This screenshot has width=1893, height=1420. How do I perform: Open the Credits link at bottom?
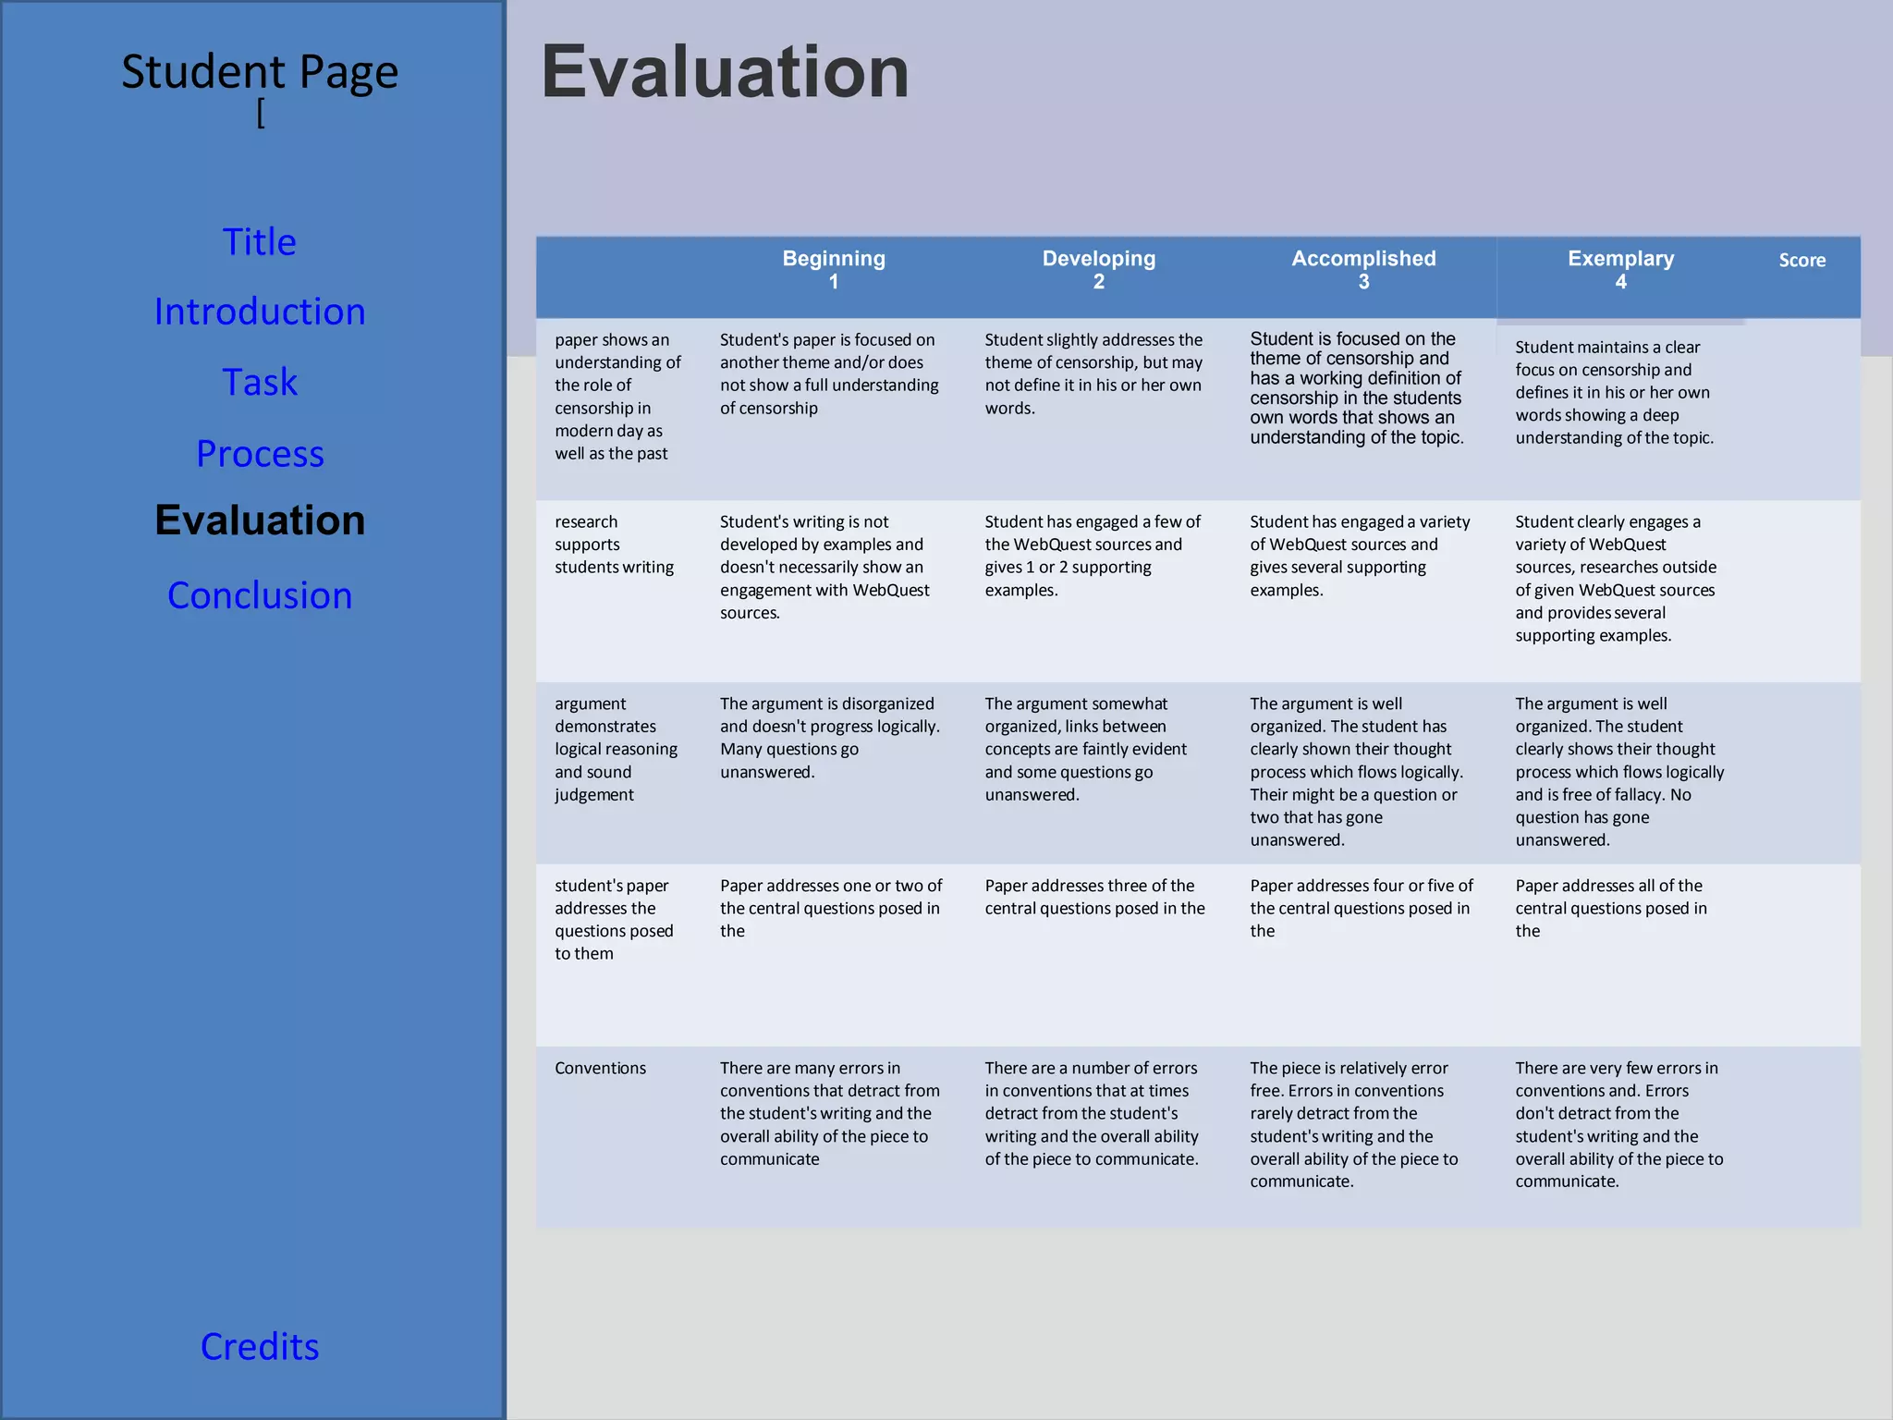pos(260,1347)
